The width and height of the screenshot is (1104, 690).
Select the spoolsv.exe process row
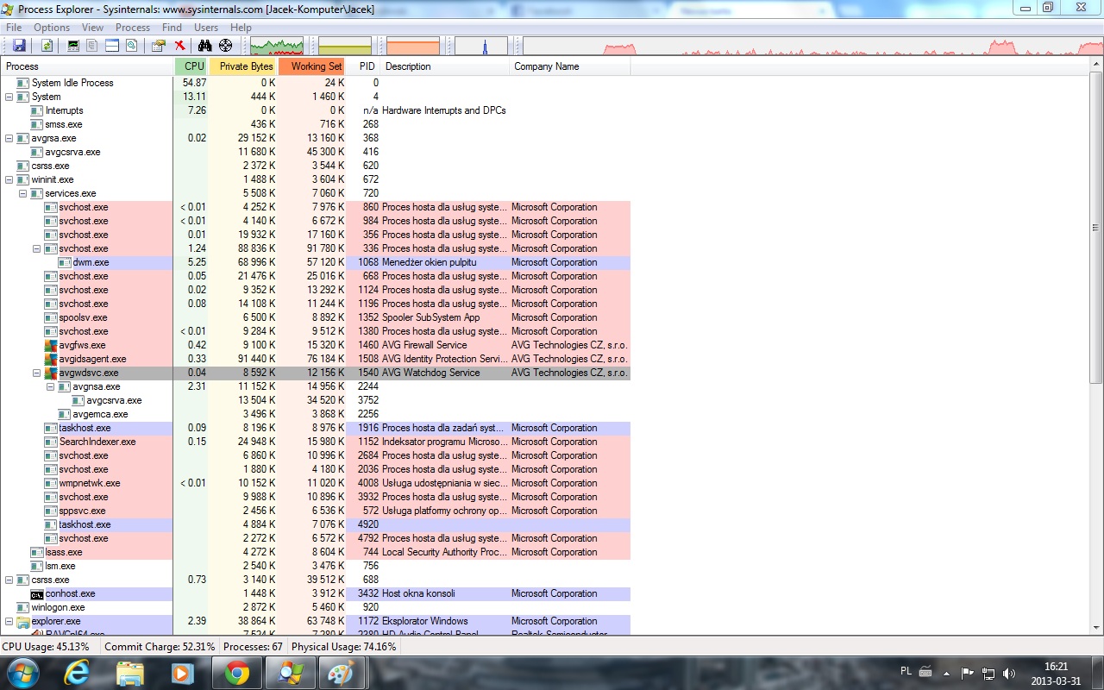(x=316, y=317)
